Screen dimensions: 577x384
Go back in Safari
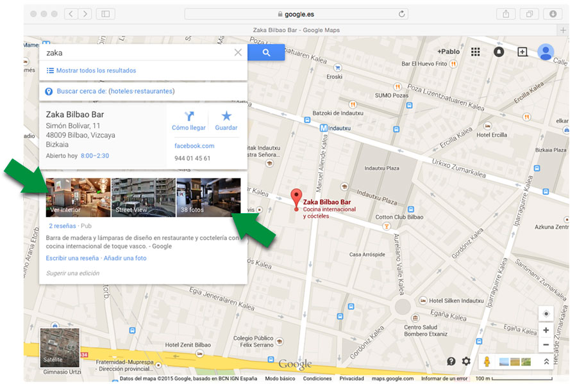(x=71, y=14)
